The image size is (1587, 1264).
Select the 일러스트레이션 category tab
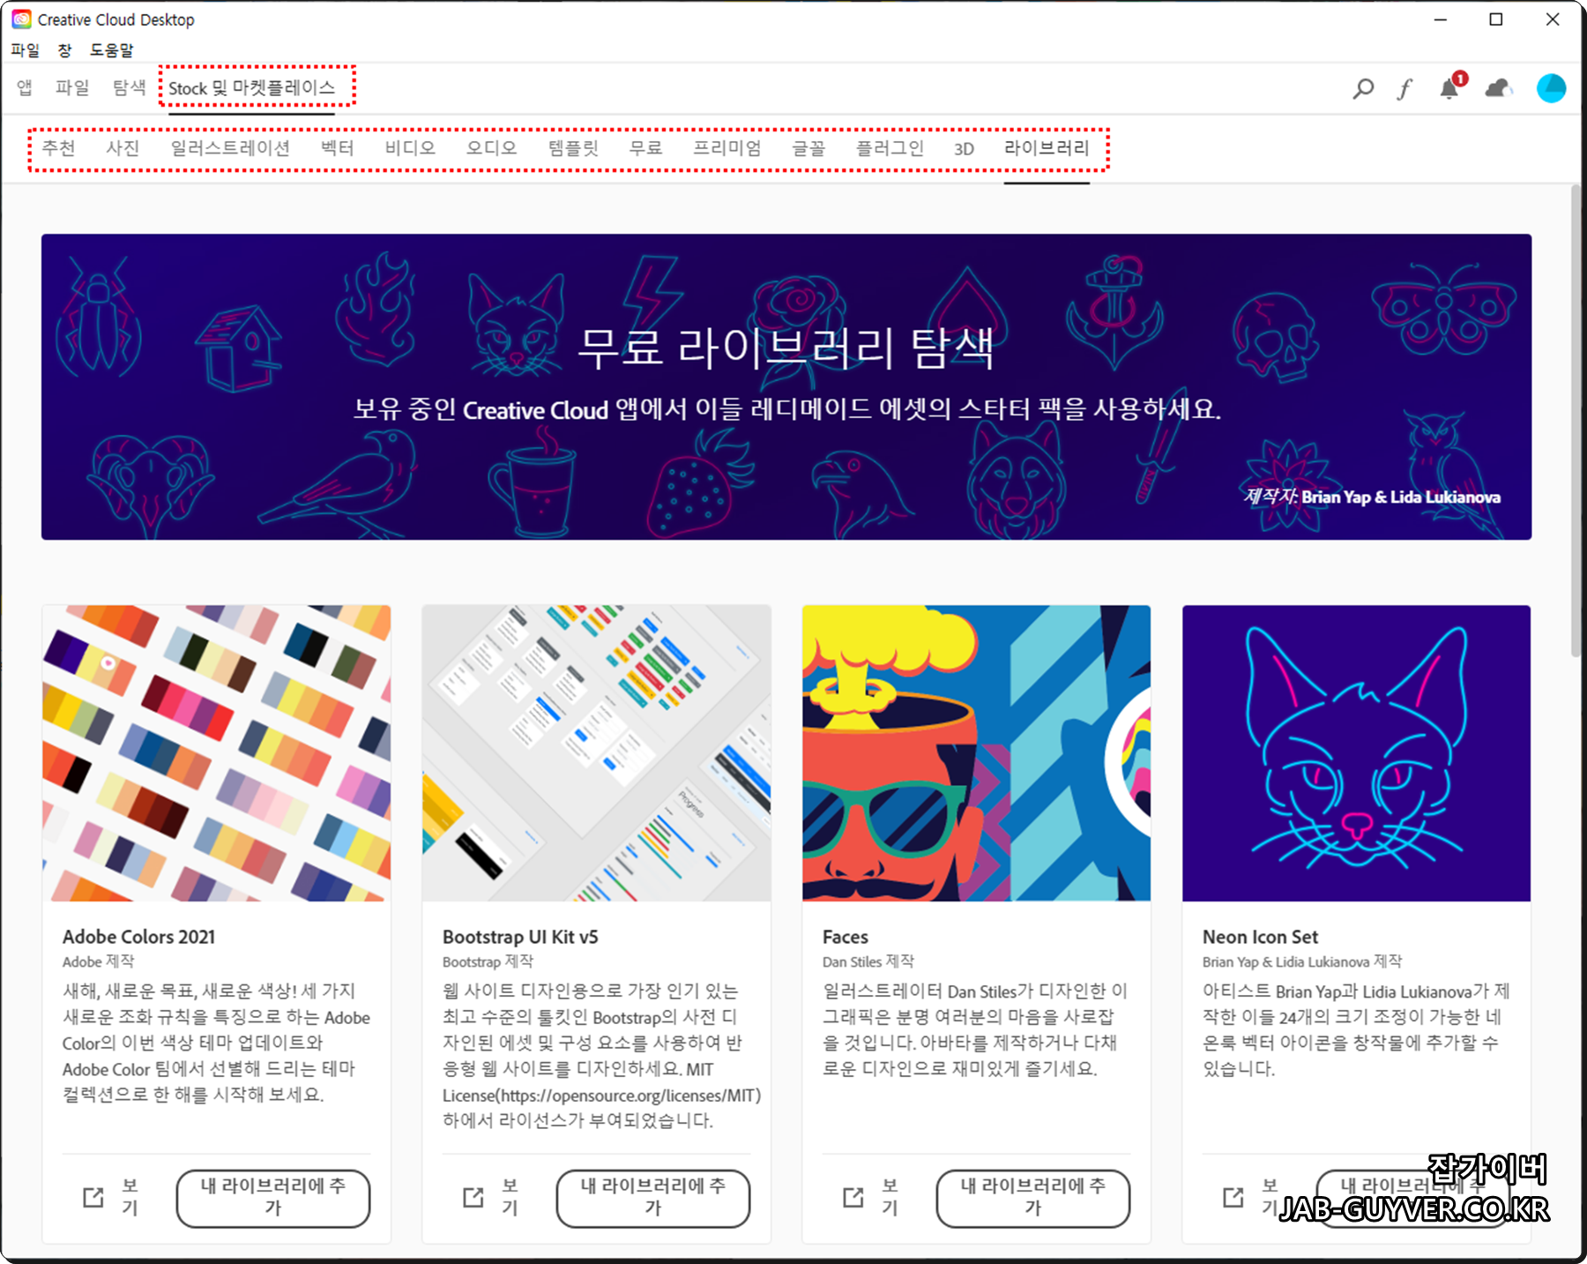click(x=230, y=147)
